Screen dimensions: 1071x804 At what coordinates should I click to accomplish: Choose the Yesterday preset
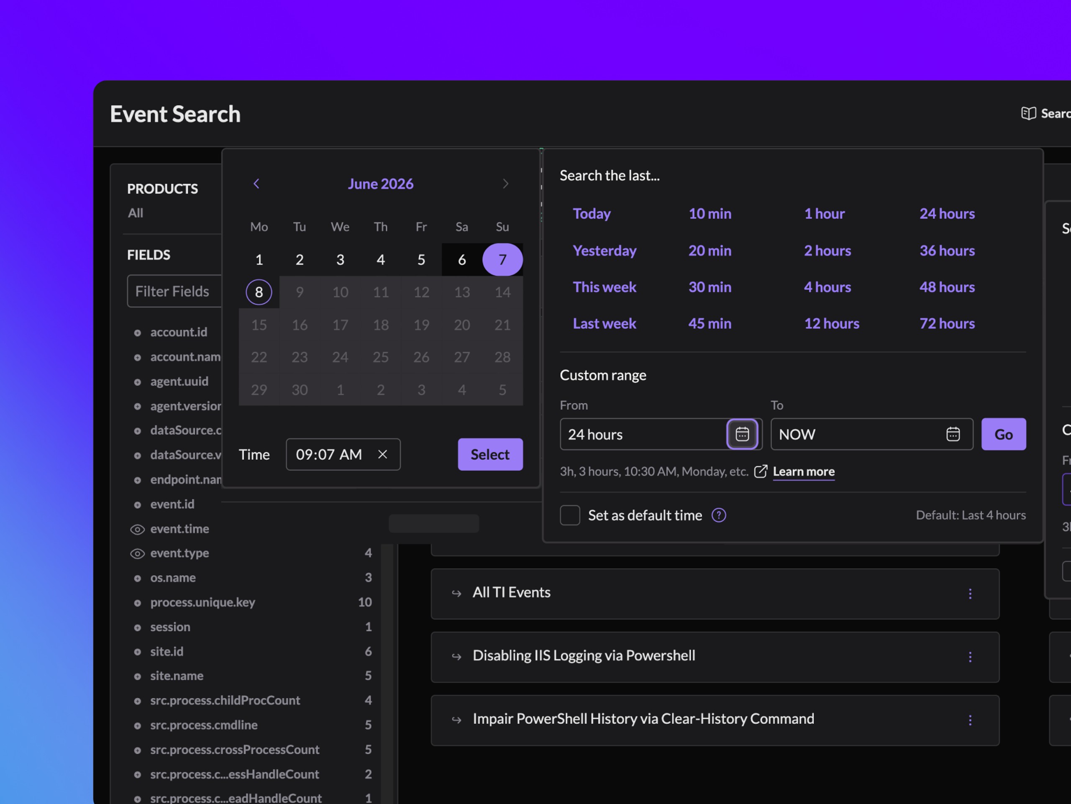click(x=605, y=251)
